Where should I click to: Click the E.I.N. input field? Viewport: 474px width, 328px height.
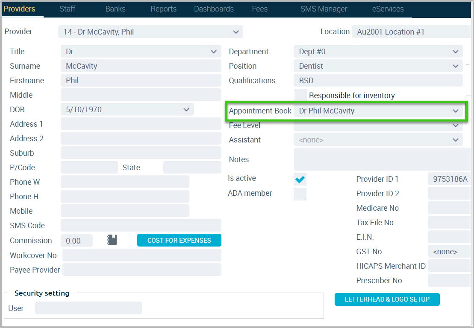click(450, 237)
